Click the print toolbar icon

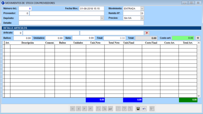[110, 108]
